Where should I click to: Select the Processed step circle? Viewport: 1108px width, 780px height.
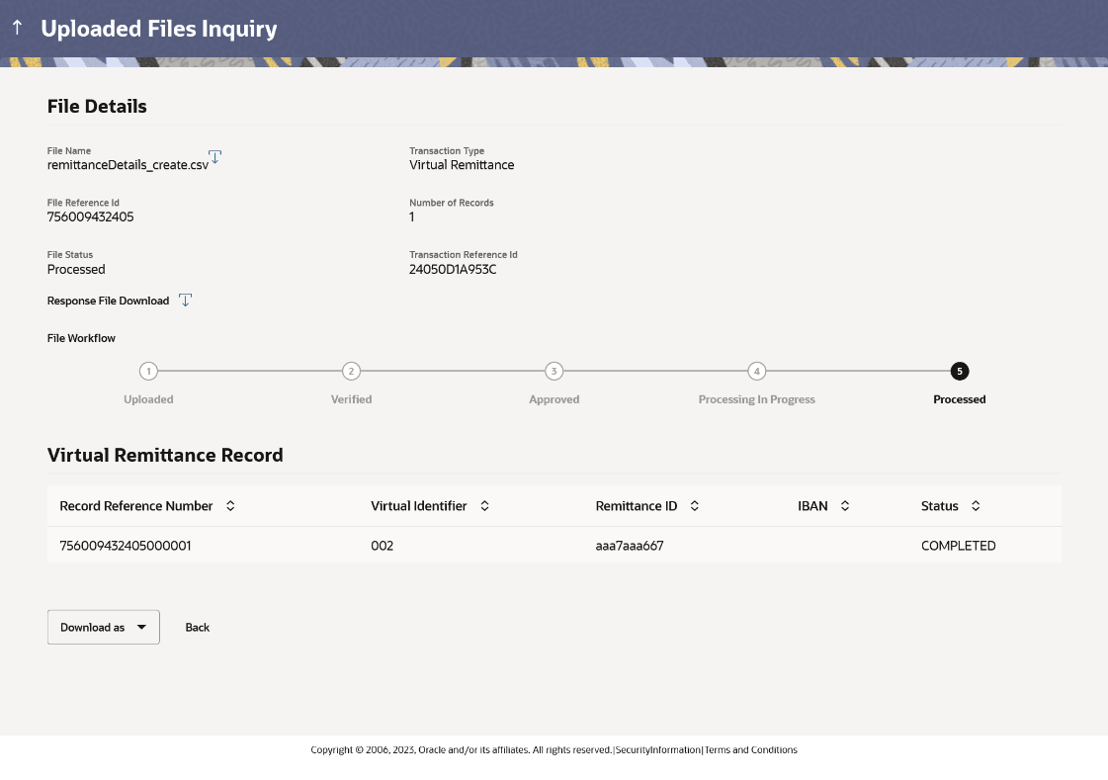coord(960,372)
